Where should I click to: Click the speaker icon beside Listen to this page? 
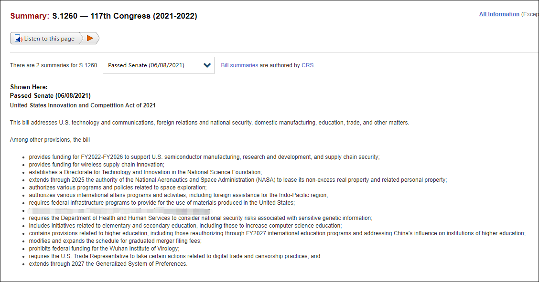pyautogui.click(x=19, y=39)
